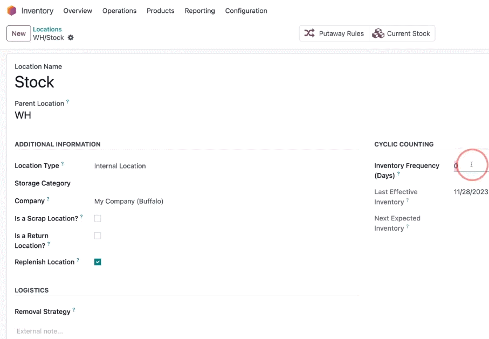Enable the Is a Scrap Location checkbox
489x339 pixels.
pos(98,218)
